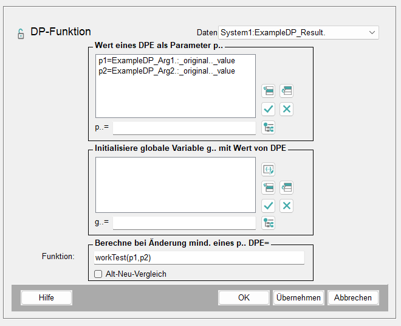Click the Funktion field containing workTest(p1,p2)
This screenshot has width=401, height=326.
click(199, 258)
